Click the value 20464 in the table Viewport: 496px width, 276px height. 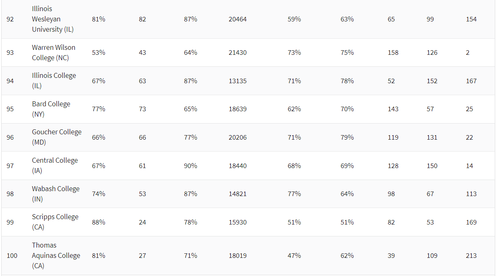[x=238, y=19]
